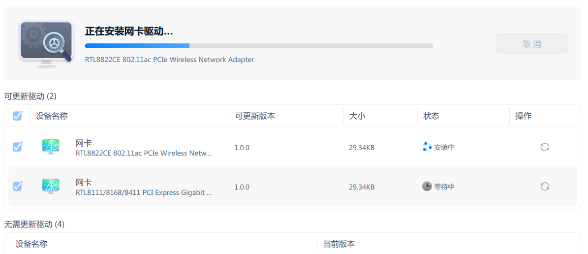Image resolution: width=588 pixels, height=254 pixels.
Task: Click the clock 等待中 status icon
Action: coord(427,186)
